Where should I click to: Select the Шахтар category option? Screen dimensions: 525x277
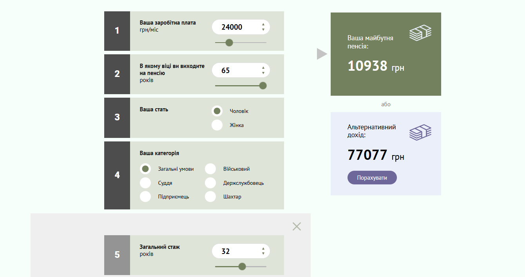[210, 197]
